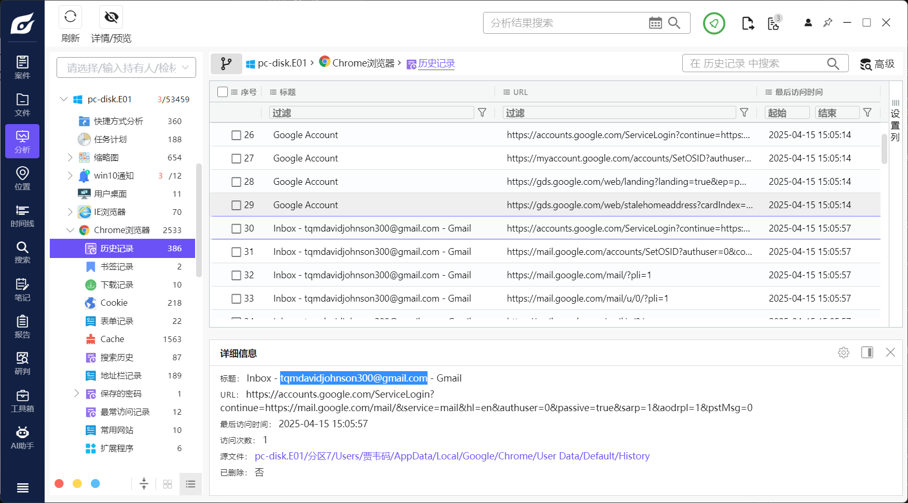908x503 pixels.
Task: Check the checkbox for row 30
Action: (x=236, y=228)
